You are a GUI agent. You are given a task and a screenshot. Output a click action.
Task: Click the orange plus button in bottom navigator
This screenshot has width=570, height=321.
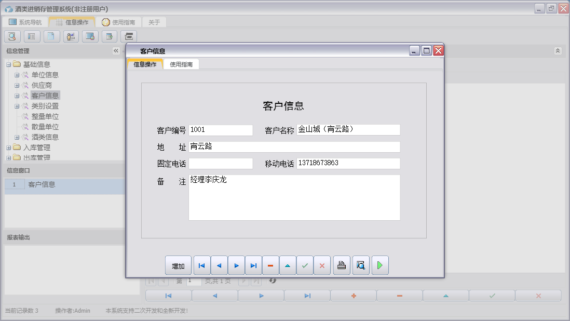tap(354, 296)
